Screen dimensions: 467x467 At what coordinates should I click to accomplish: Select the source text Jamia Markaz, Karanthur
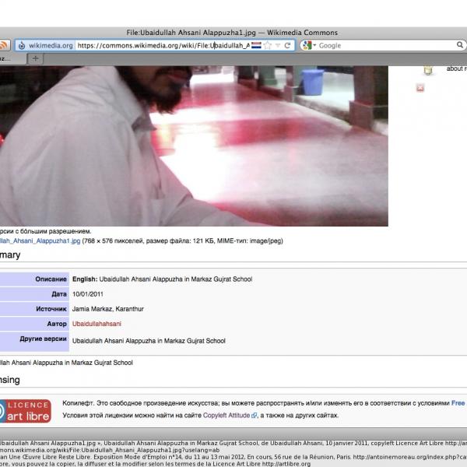(x=108, y=309)
